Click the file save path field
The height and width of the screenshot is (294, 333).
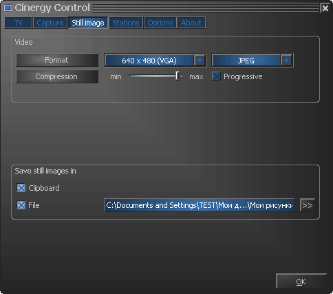[200, 205]
